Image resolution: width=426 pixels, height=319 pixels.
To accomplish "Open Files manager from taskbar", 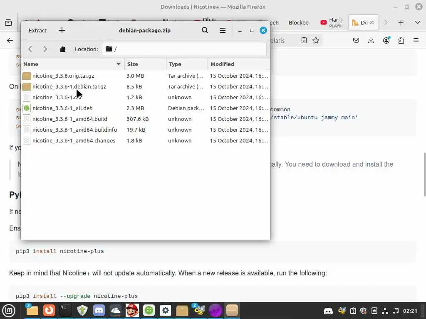I will (32, 311).
